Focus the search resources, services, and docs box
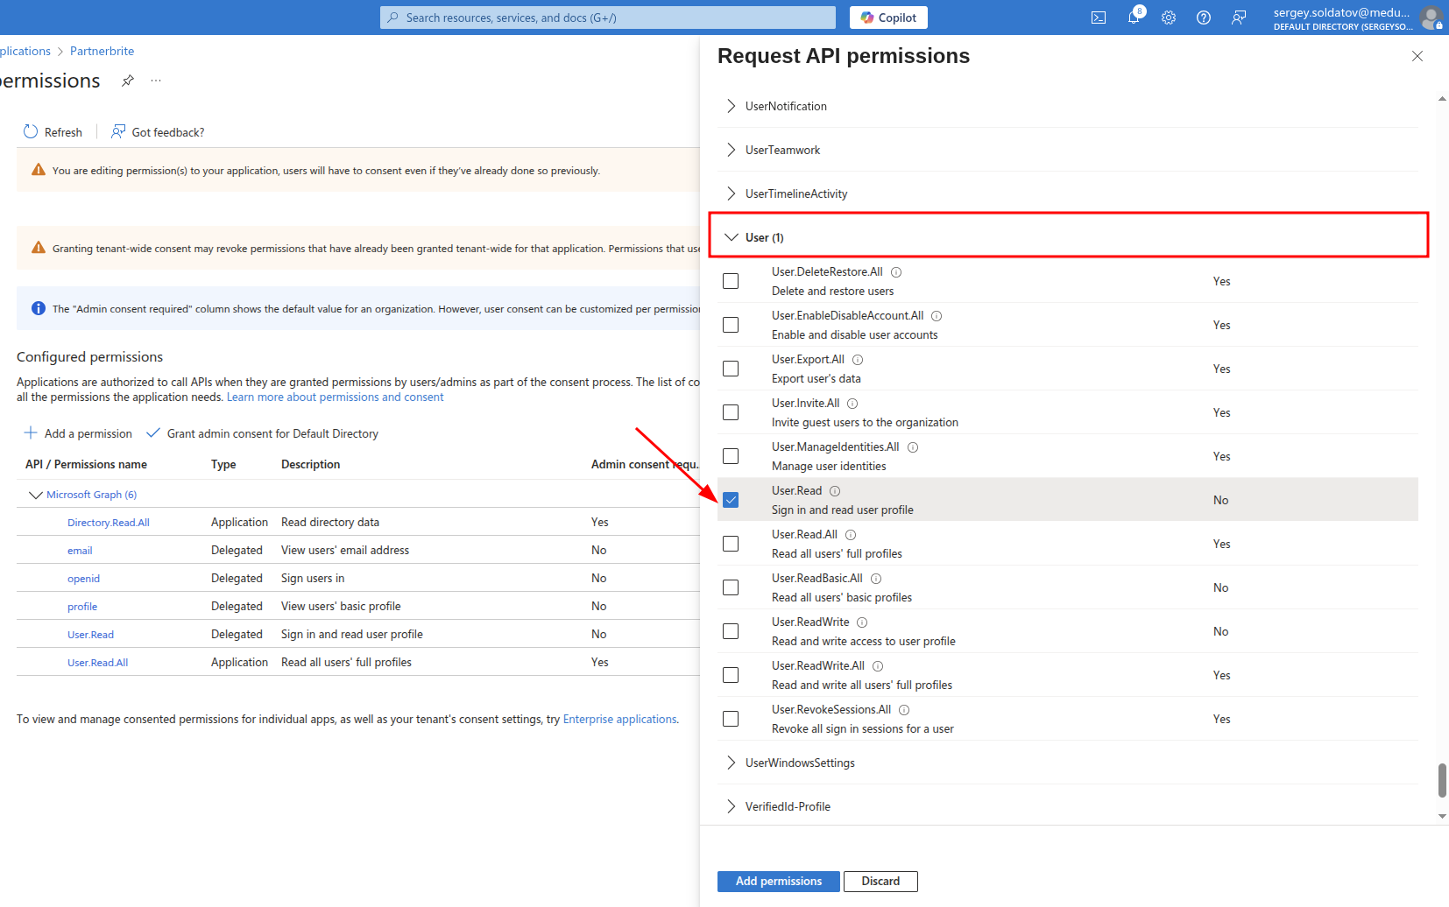 (x=608, y=18)
